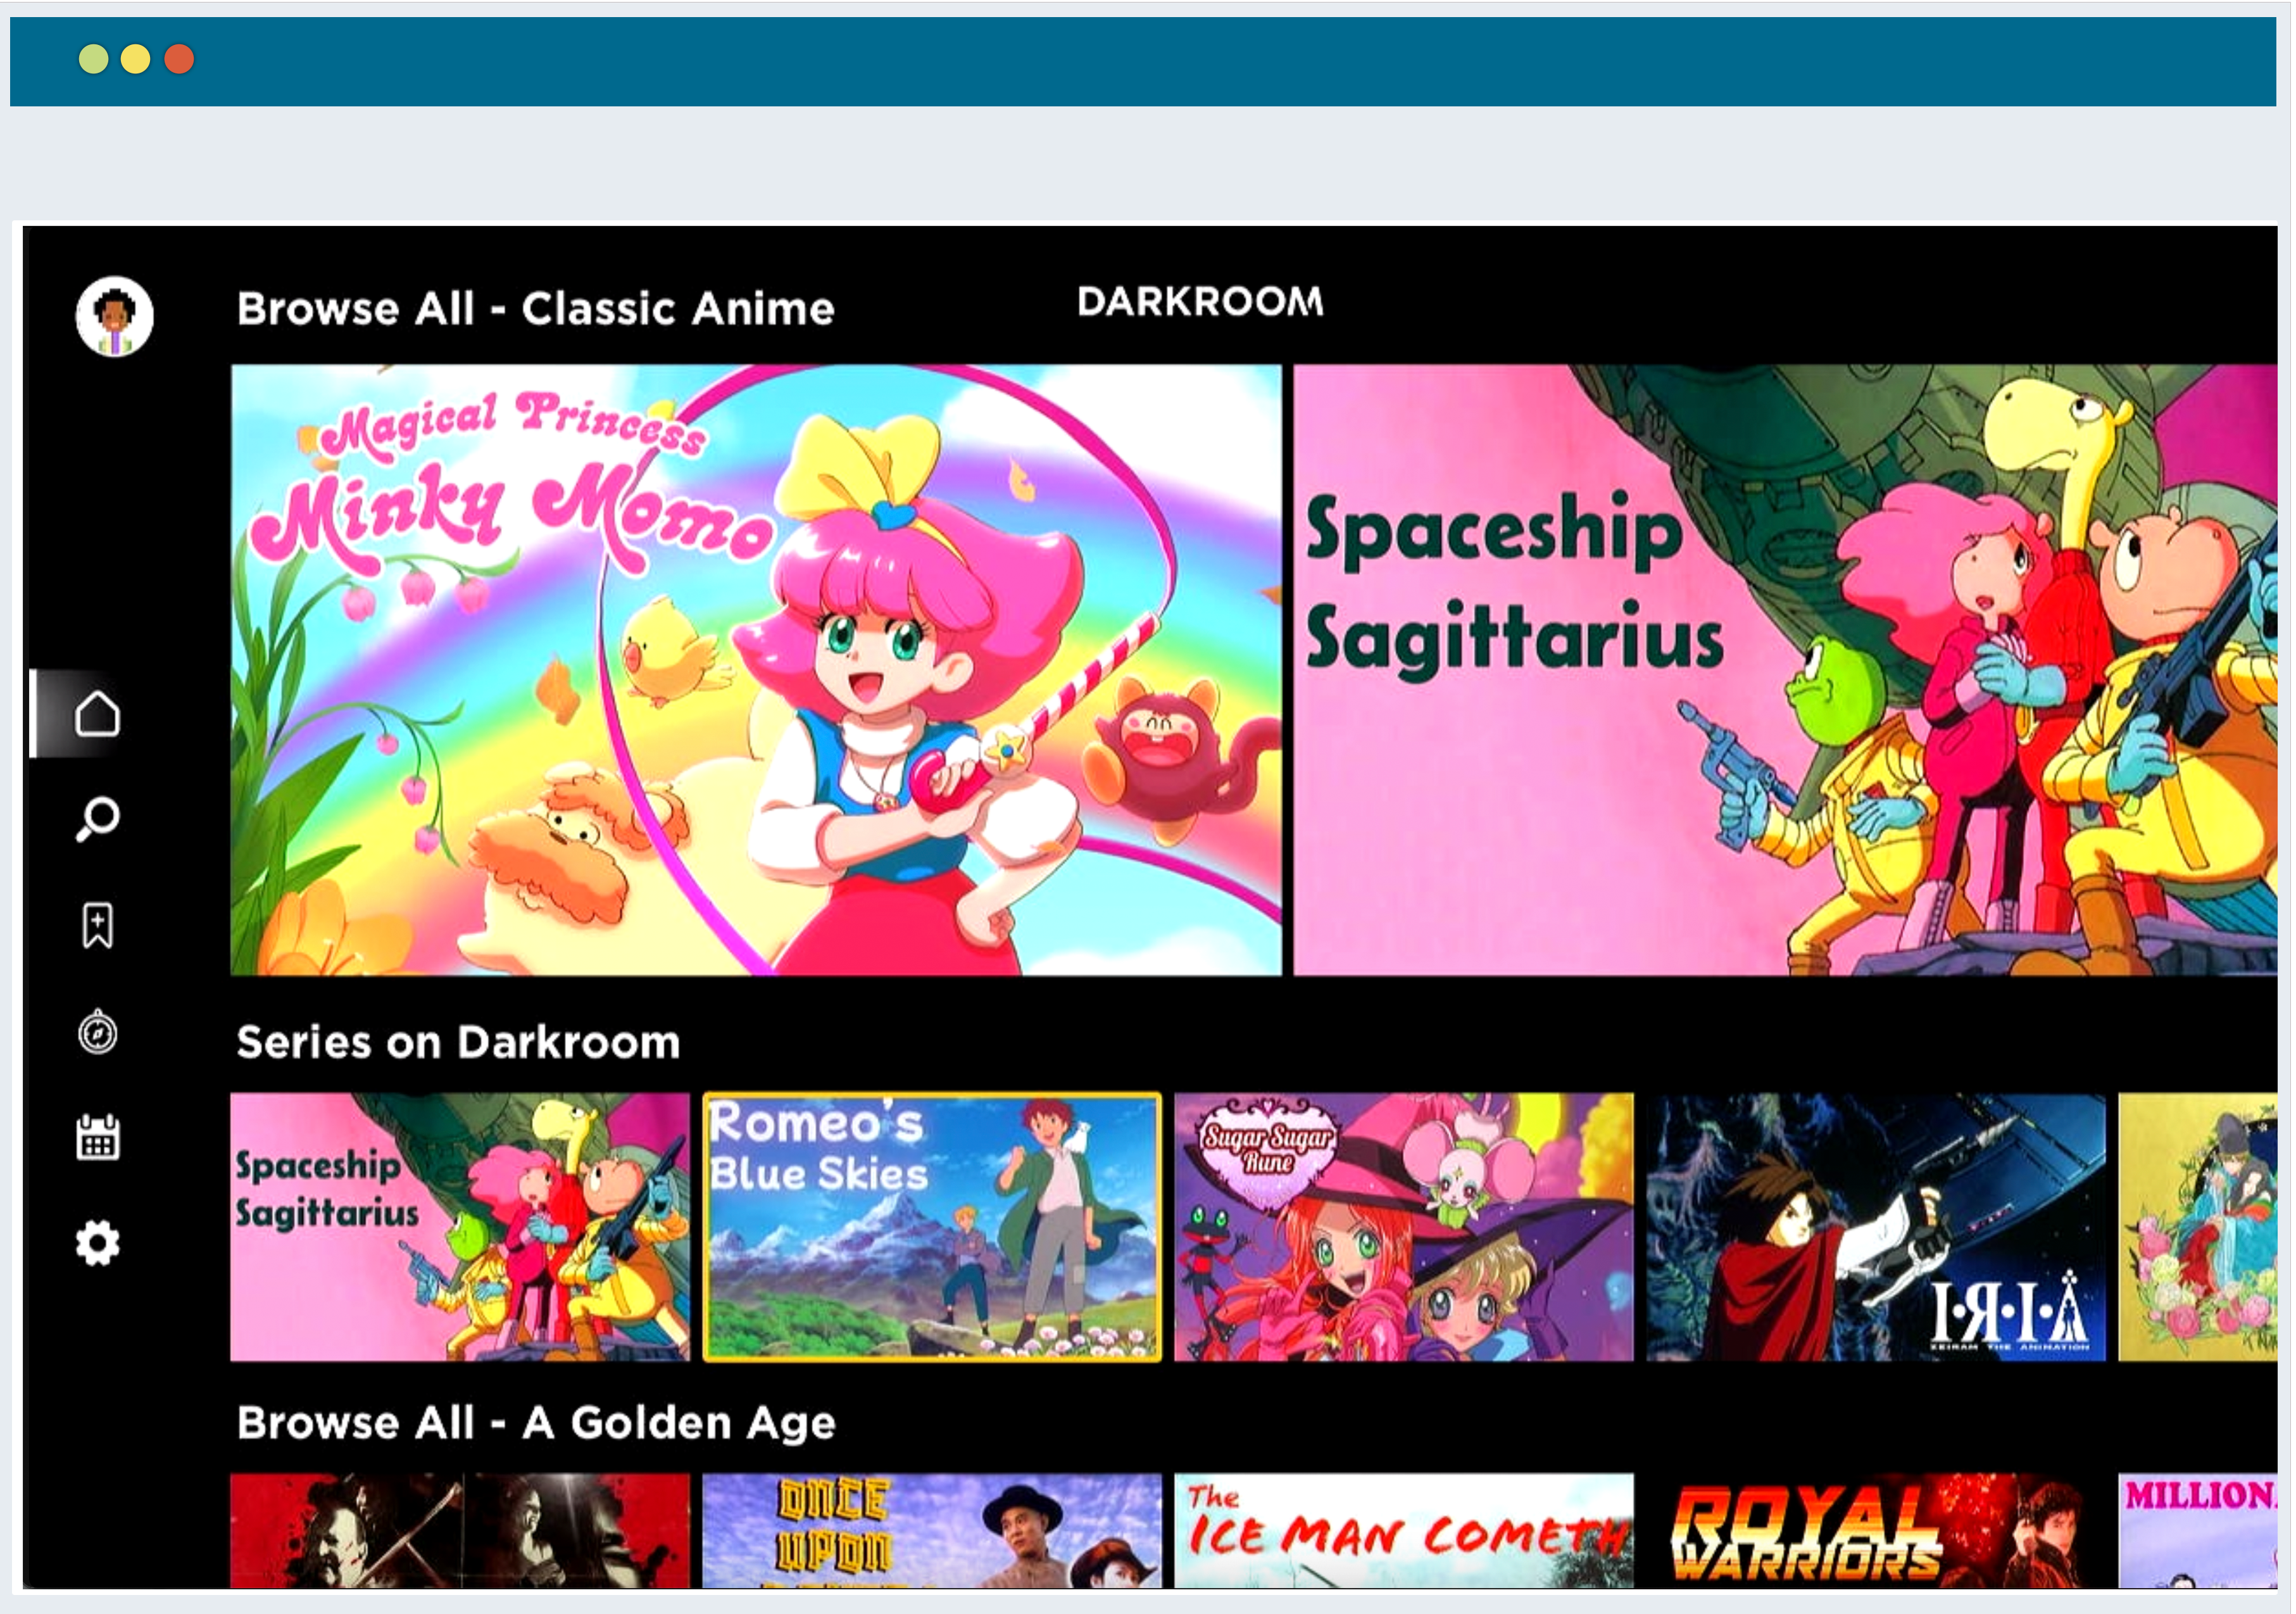Open The Ice Man Cometh thumbnail
Image resolution: width=2296 pixels, height=1614 pixels.
tap(1404, 1530)
